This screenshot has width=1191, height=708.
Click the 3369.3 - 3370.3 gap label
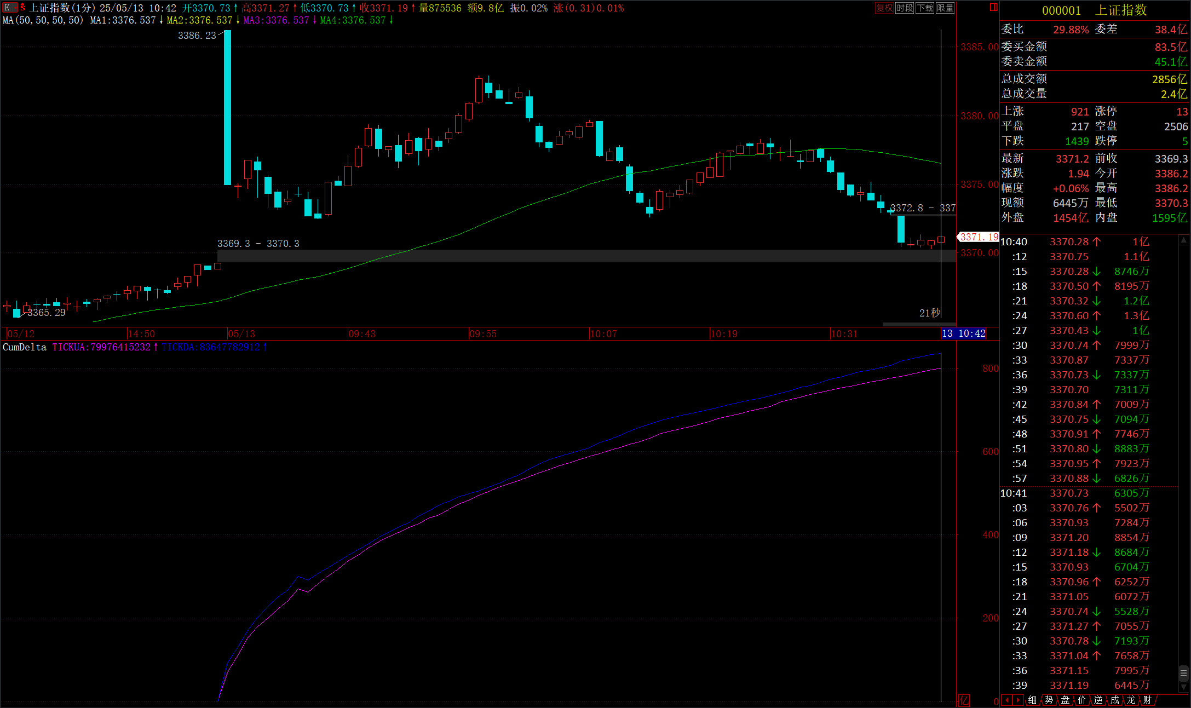click(258, 244)
